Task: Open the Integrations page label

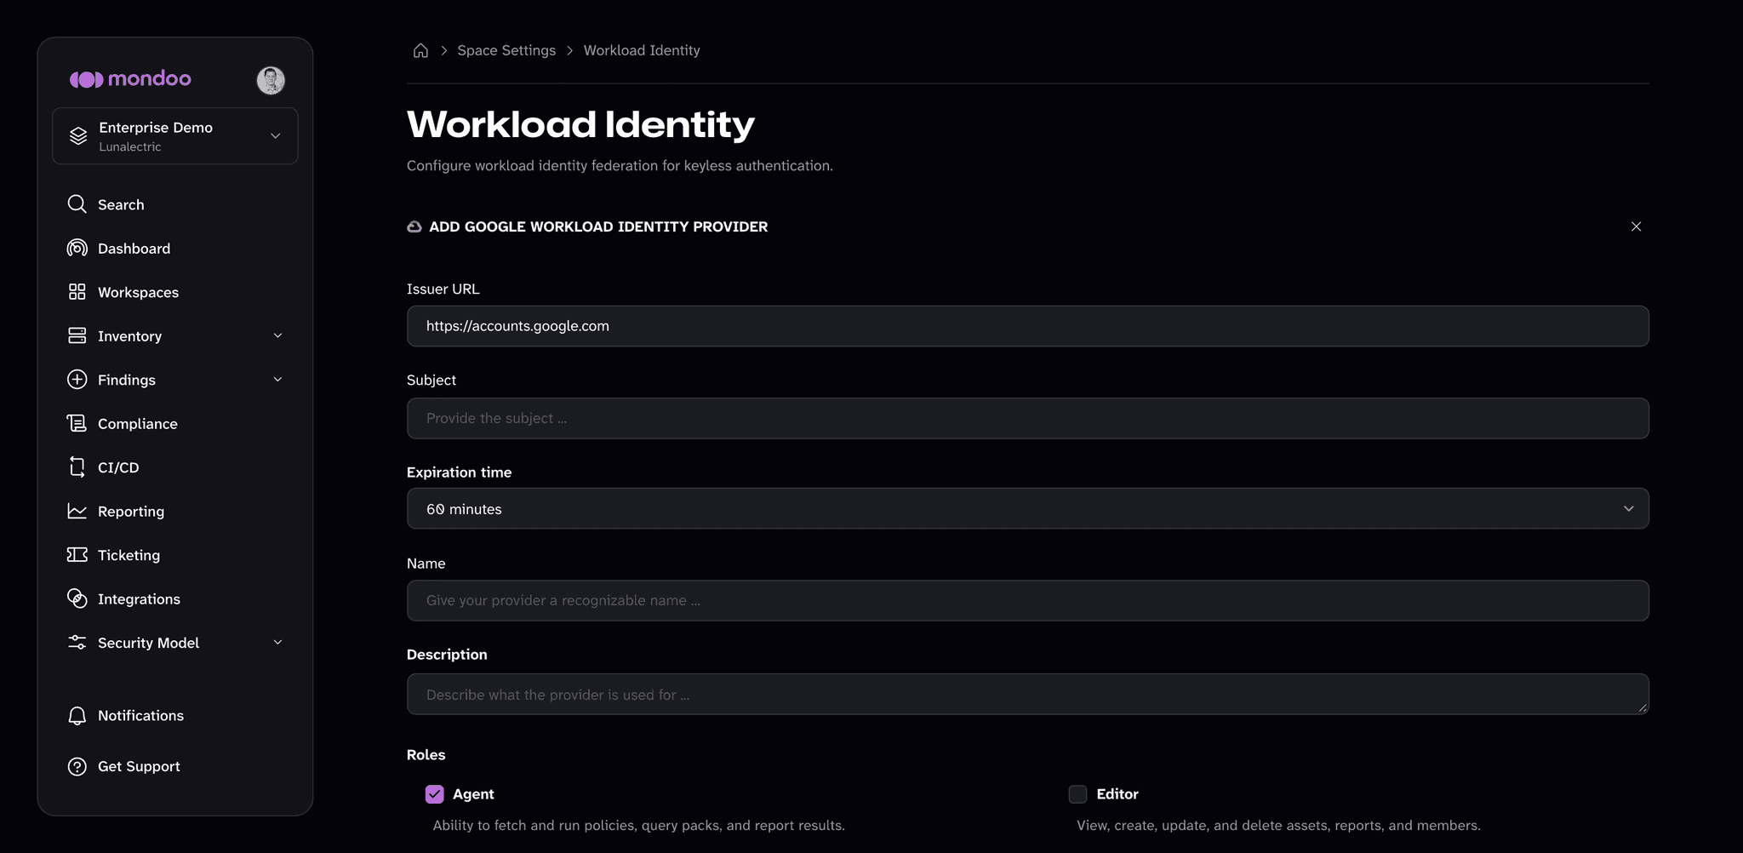Action: 139,599
